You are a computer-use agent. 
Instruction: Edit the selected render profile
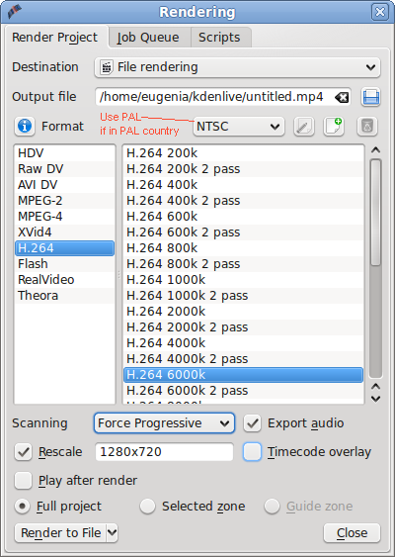click(304, 126)
